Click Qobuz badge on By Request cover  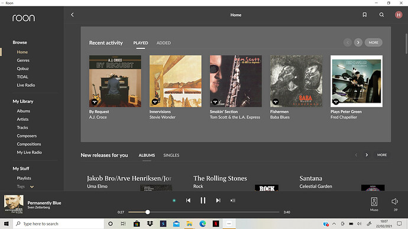pos(95,102)
